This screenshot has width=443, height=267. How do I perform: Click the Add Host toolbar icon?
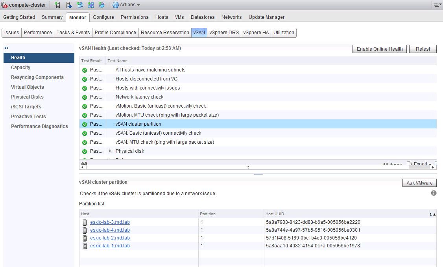click(57, 5)
